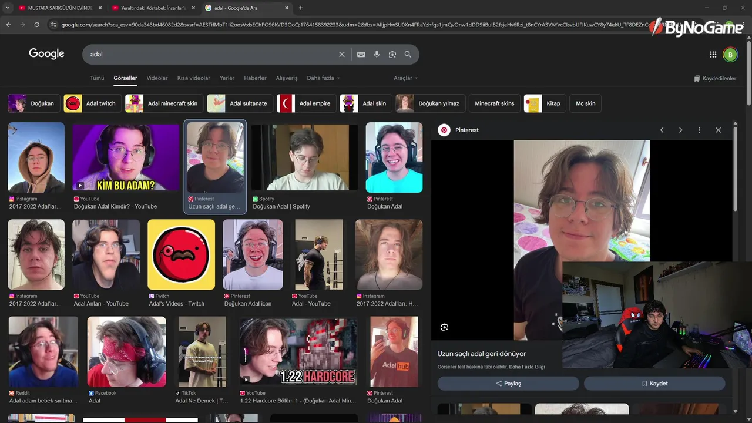Click the Kaydet save button

(654, 383)
